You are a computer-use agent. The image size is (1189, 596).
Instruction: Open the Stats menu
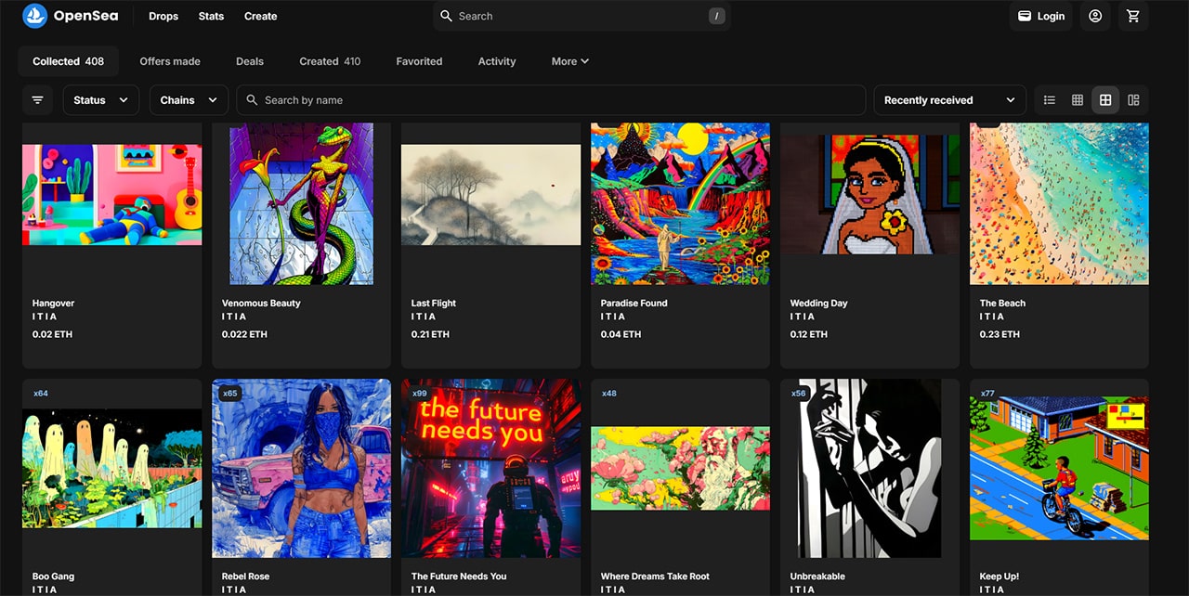click(x=211, y=16)
